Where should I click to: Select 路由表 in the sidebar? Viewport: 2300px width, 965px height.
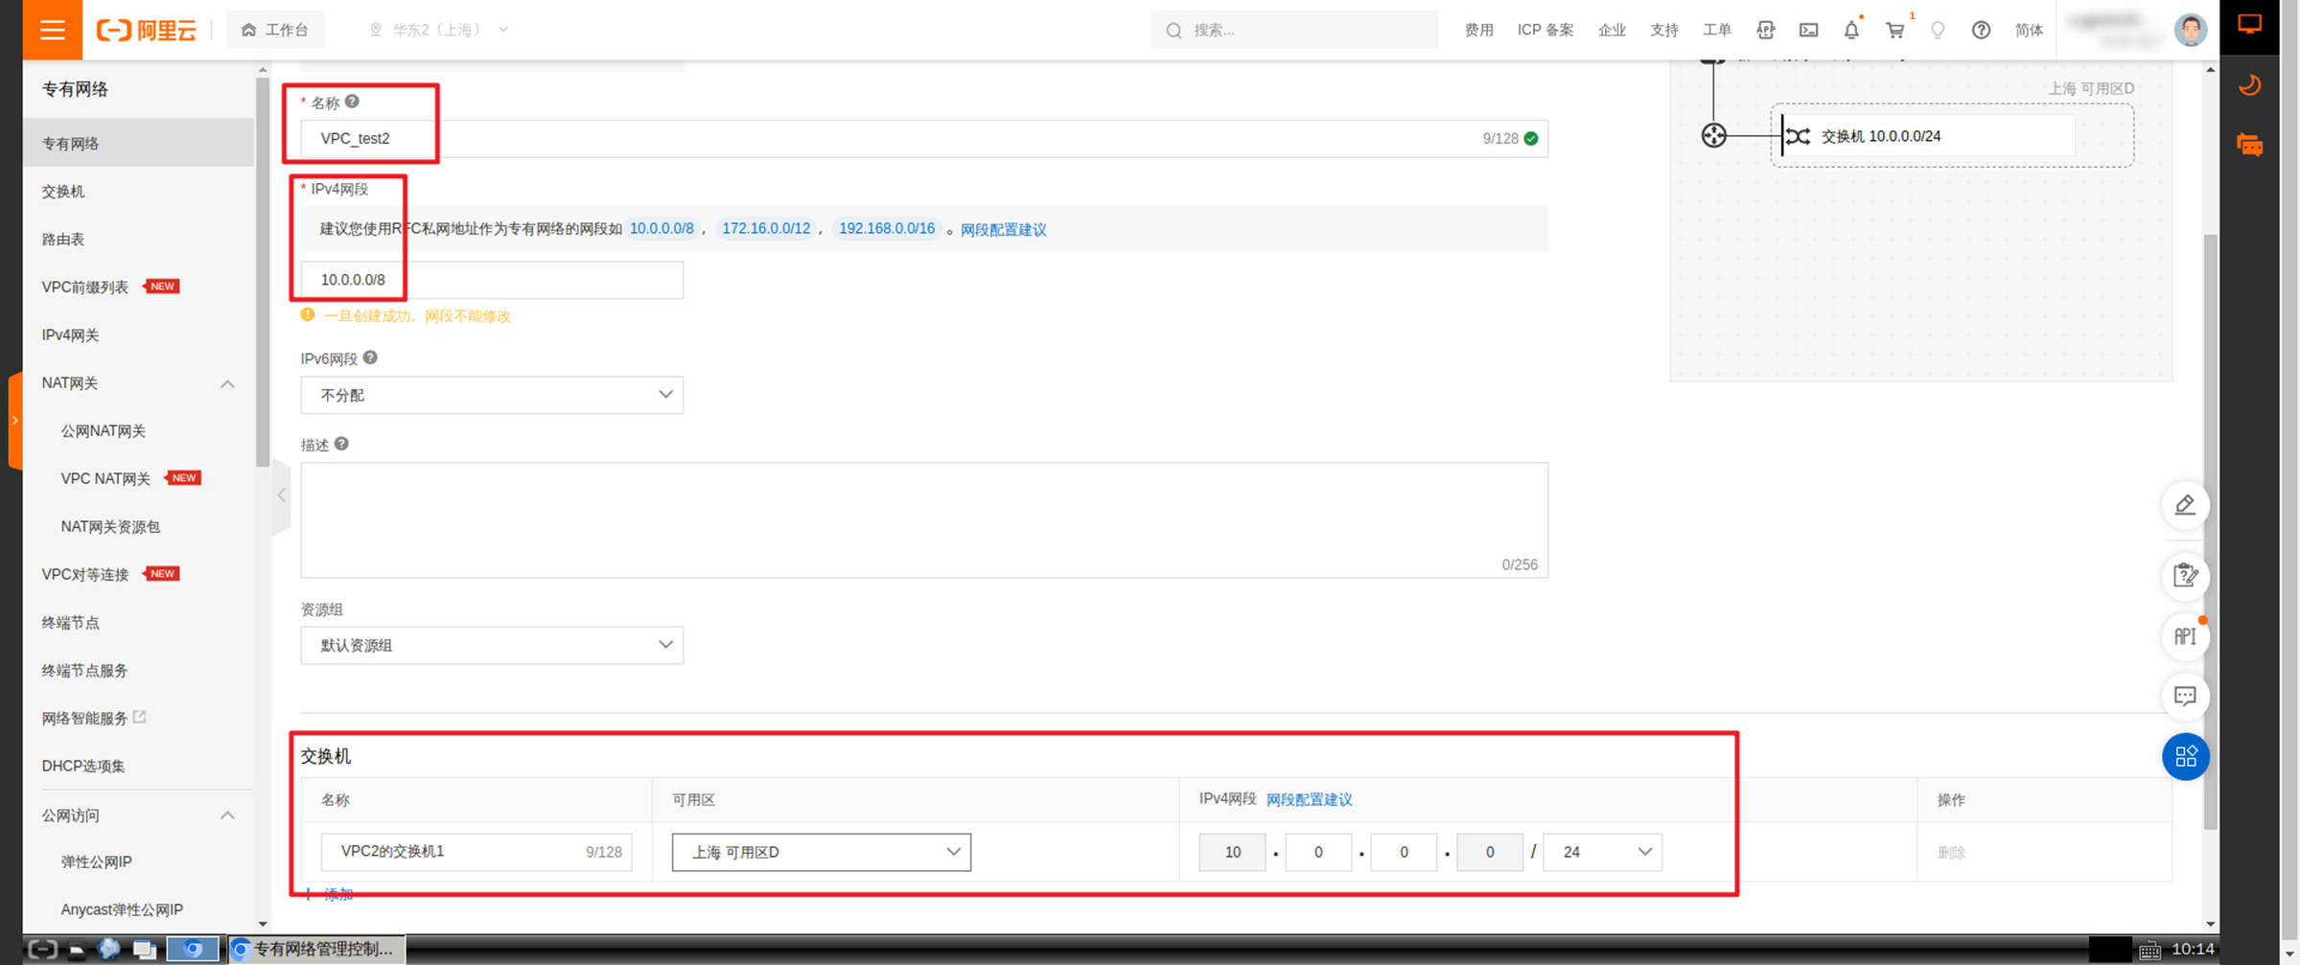[x=63, y=240]
